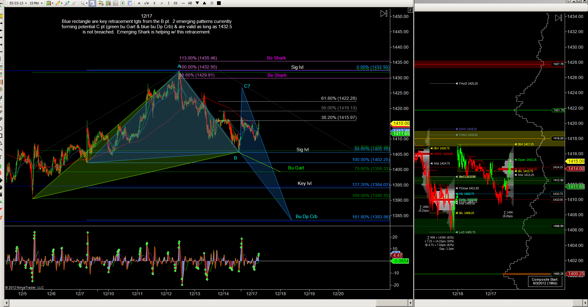Image resolution: width=588 pixels, height=307 pixels.
Task: Click 12/17 date label on the right chart
Action: pos(491,294)
